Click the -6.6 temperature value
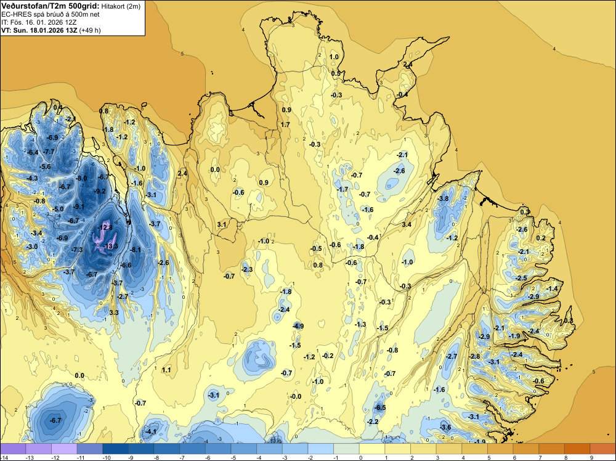616x461 pixels. pos(126,265)
